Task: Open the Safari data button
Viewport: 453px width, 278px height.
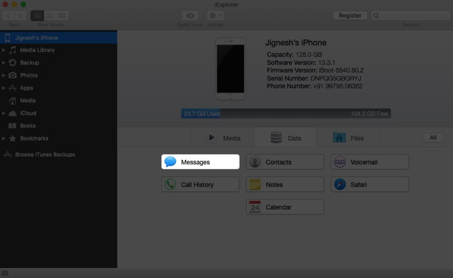Action: [370, 184]
